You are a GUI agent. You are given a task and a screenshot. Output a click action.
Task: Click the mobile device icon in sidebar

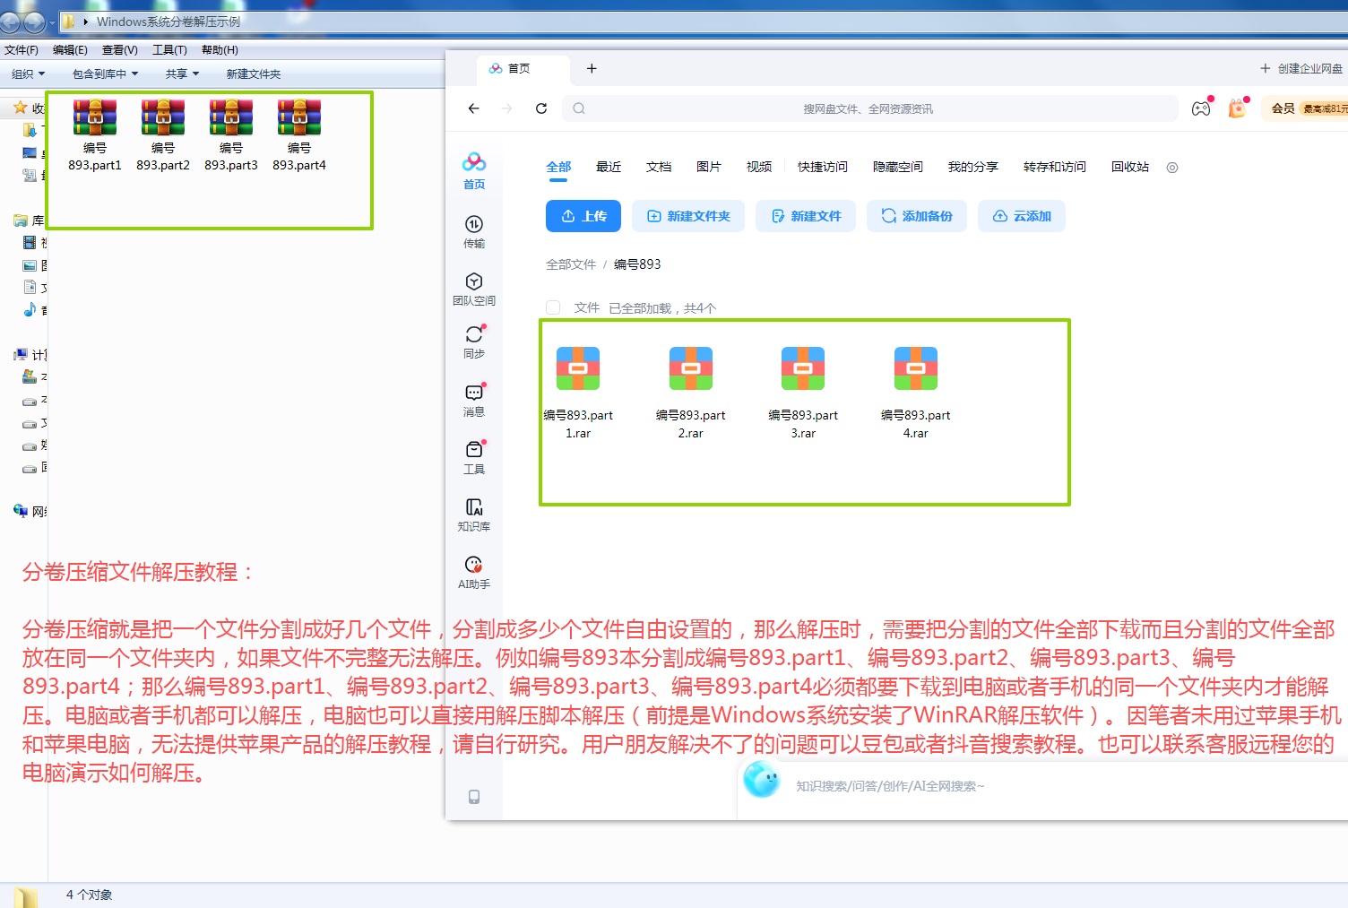point(474,797)
